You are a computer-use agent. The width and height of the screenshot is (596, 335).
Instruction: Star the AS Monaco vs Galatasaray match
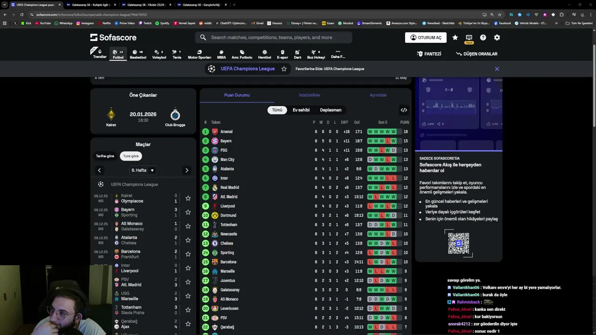point(188,226)
